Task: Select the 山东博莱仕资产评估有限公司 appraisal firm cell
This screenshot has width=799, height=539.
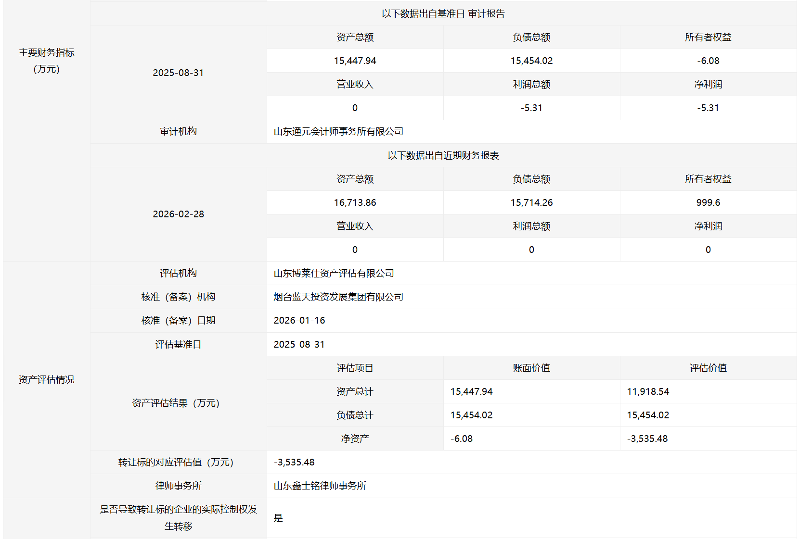Action: tap(334, 274)
